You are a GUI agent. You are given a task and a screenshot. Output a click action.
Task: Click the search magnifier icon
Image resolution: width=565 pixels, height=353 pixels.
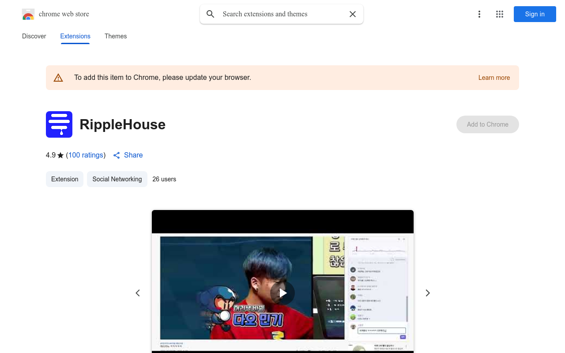click(x=211, y=14)
